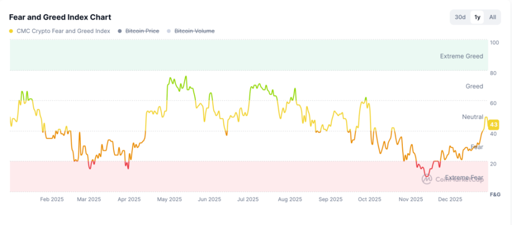Click the CoinMarketCap watermark logo
The image size is (512, 225).
(x=427, y=179)
